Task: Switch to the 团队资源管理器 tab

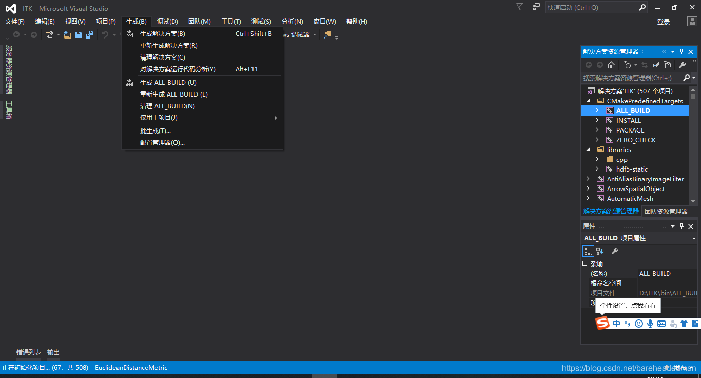Action: point(666,211)
